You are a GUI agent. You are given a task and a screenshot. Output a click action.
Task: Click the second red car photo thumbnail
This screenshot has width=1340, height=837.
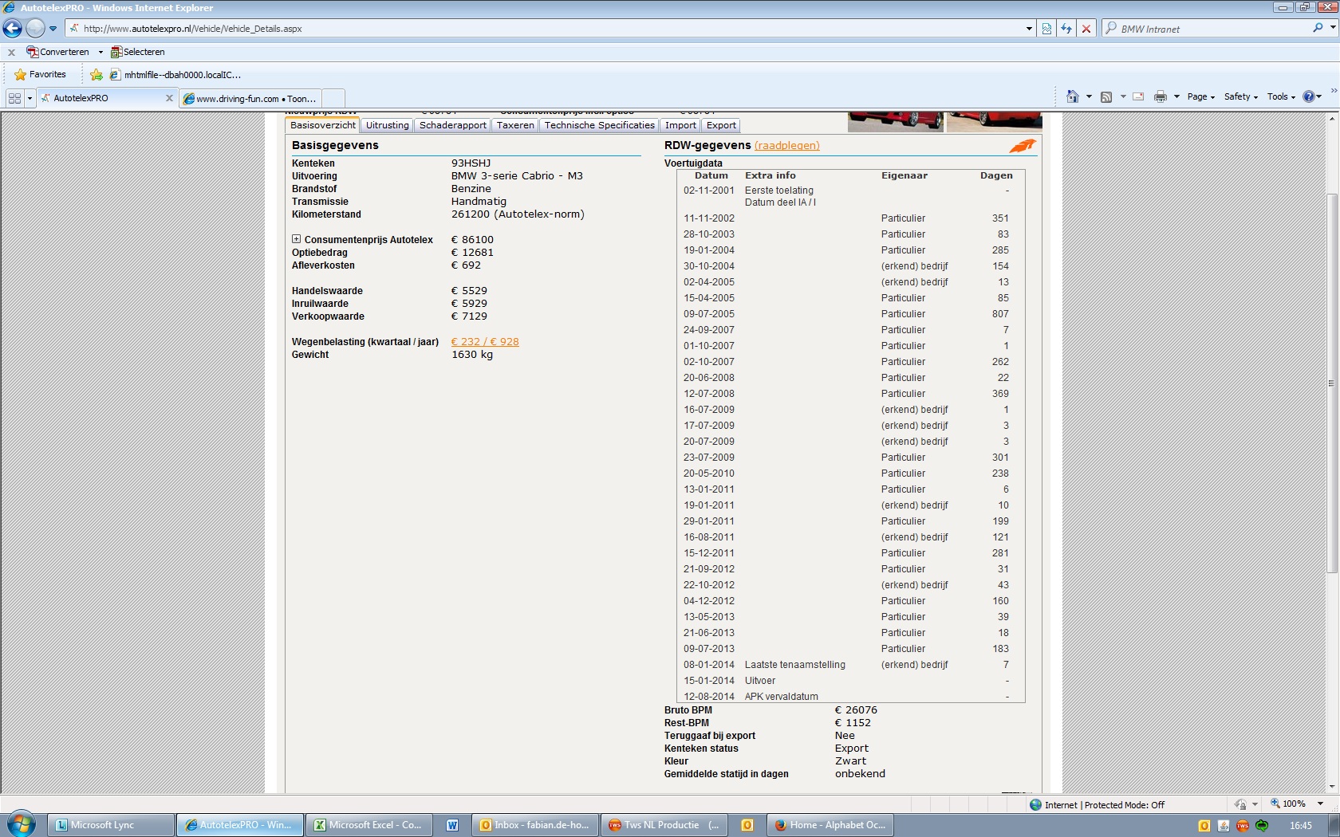(994, 121)
